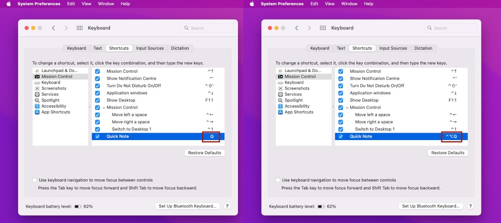Click Set Up Bluetooth Keyboard in right window
The image size is (501, 223).
click(x=431, y=206)
